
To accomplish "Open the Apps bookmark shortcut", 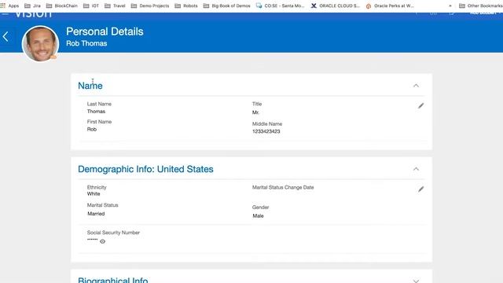I will (x=9, y=6).
